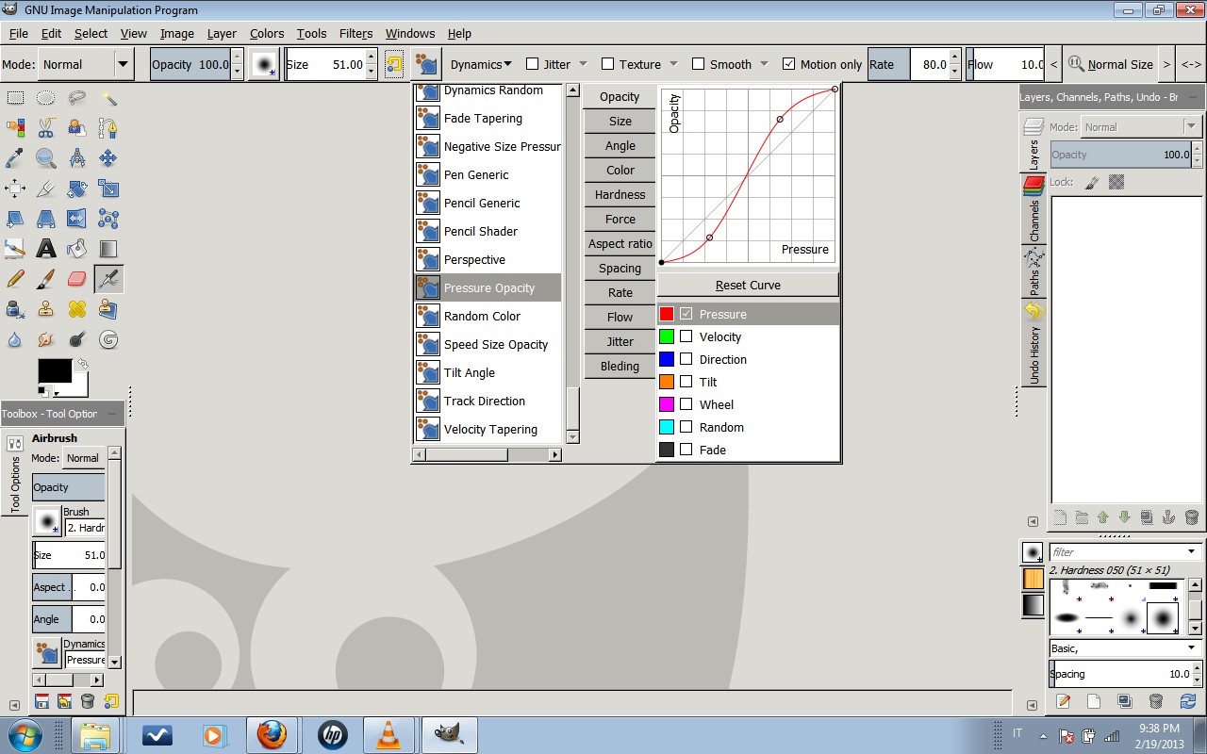The width and height of the screenshot is (1207, 754).
Task: Click the <-> toolbar button
Action: (x=1191, y=64)
